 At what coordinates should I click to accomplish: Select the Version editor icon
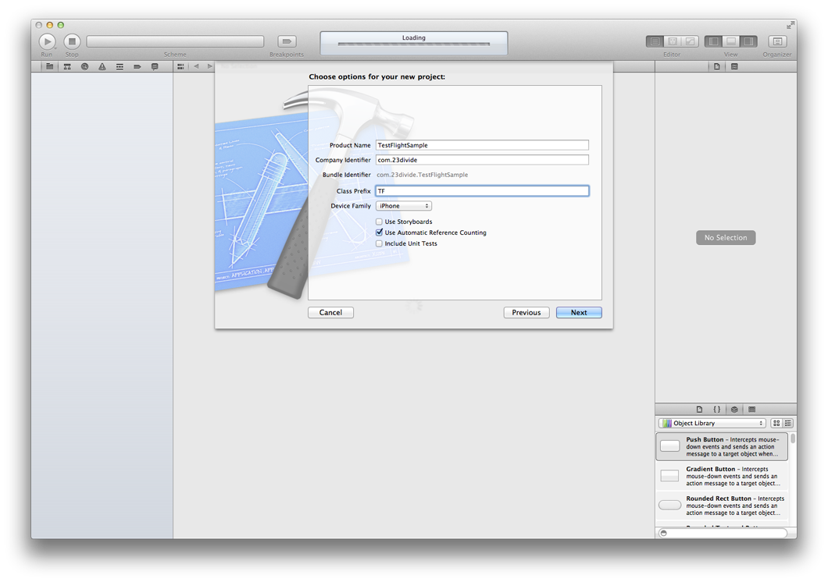(691, 41)
